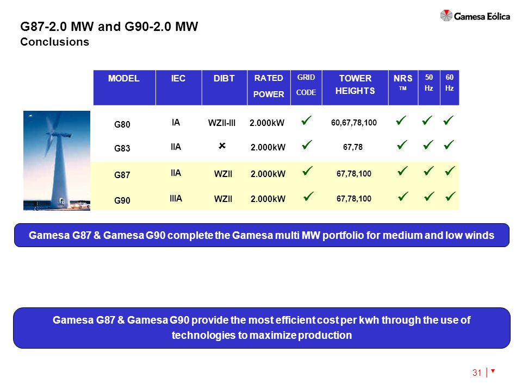The height and width of the screenshot is (391, 522).
Task: Click the IEC column header
Action: click(178, 87)
